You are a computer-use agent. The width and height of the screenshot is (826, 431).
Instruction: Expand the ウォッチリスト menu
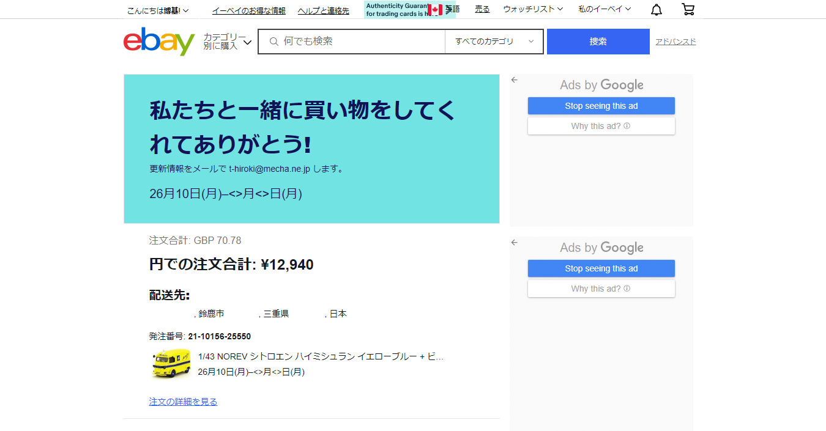(533, 9)
